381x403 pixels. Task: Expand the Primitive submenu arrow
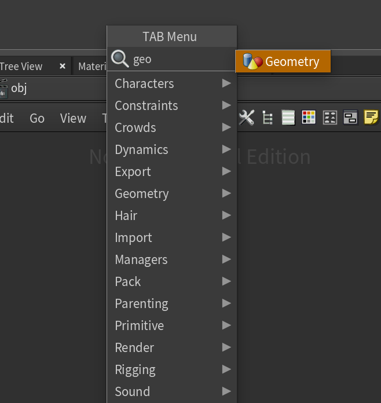pos(226,325)
